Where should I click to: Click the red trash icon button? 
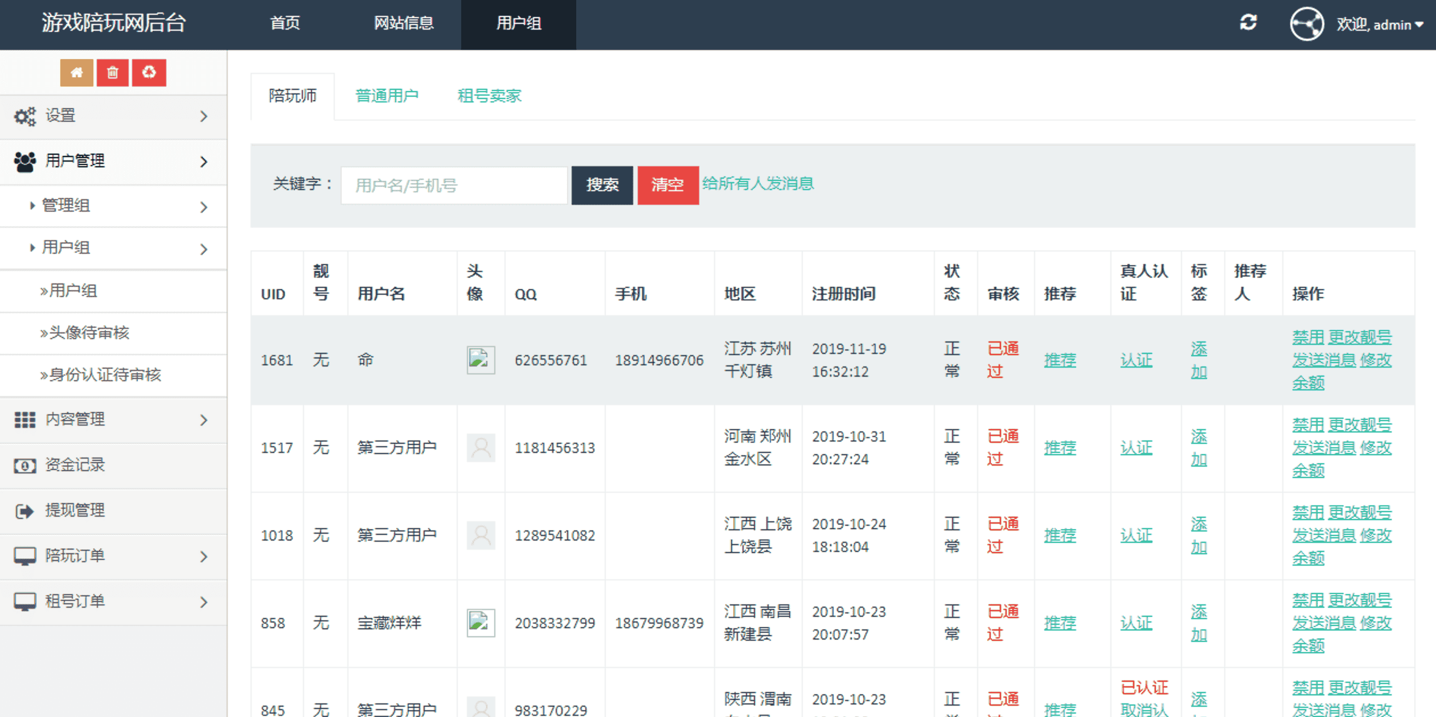click(x=113, y=72)
